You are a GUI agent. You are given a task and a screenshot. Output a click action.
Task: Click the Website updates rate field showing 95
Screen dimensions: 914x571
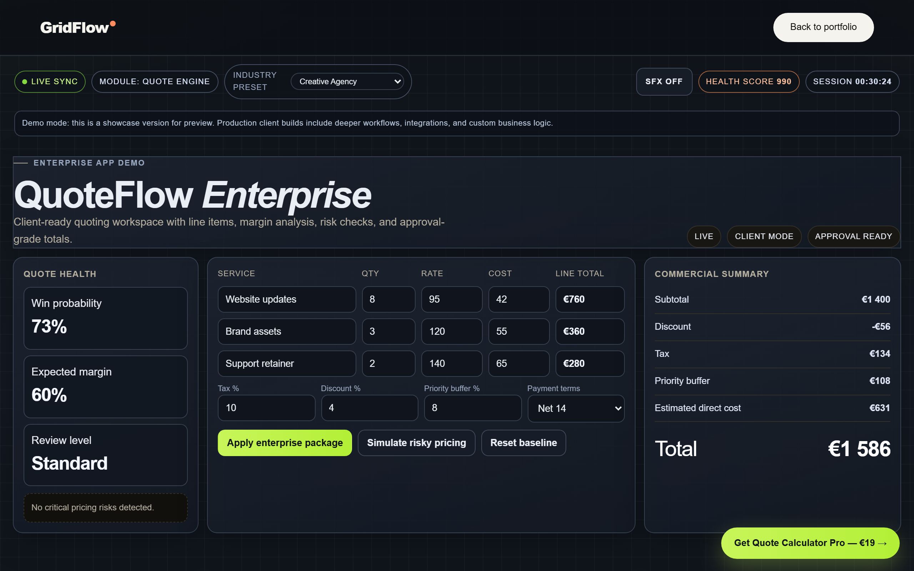tap(452, 299)
